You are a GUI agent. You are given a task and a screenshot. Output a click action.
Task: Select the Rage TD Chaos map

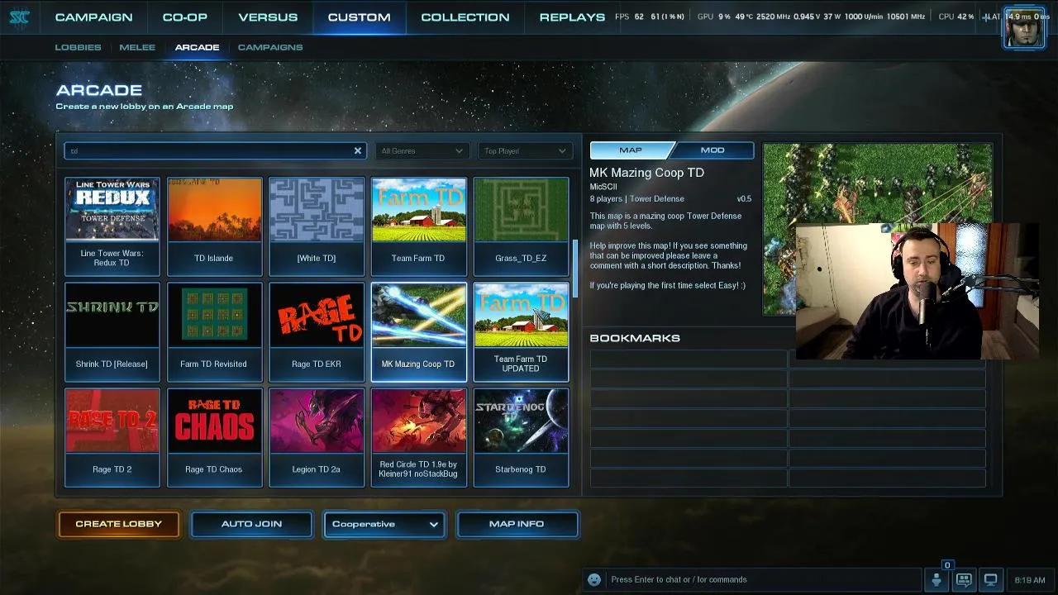point(214,438)
